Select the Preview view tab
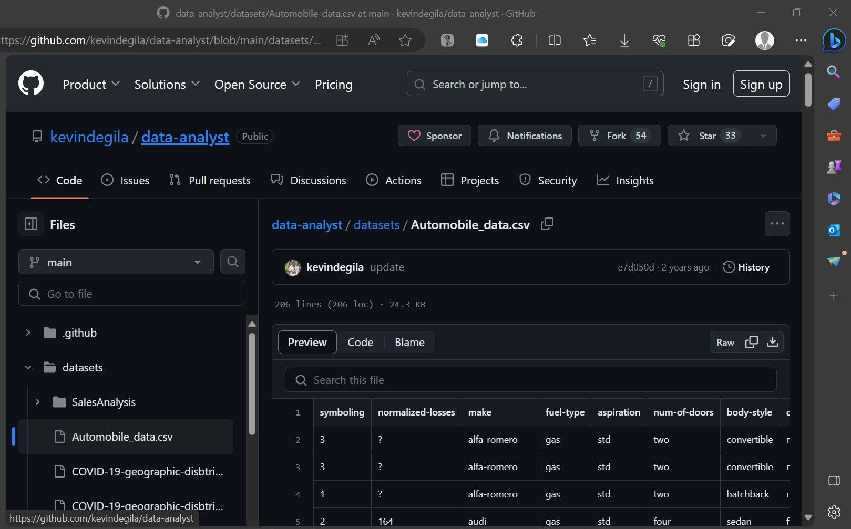This screenshot has width=851, height=529. click(x=307, y=342)
